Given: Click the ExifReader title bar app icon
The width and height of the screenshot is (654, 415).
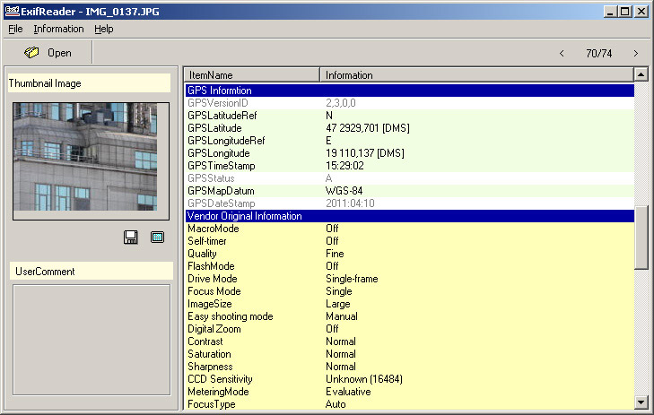Looking at the screenshot, I should click(10, 12).
